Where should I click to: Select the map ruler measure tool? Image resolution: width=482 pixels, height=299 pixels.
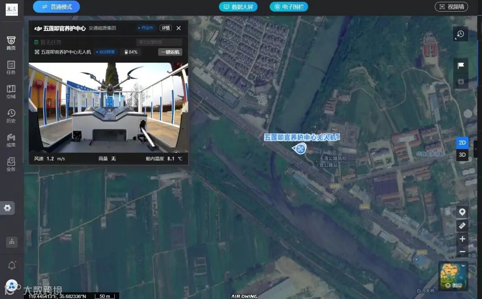click(462, 226)
